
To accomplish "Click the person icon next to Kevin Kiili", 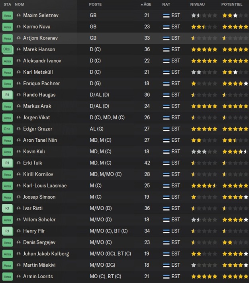I will pyautogui.click(x=18, y=152).
